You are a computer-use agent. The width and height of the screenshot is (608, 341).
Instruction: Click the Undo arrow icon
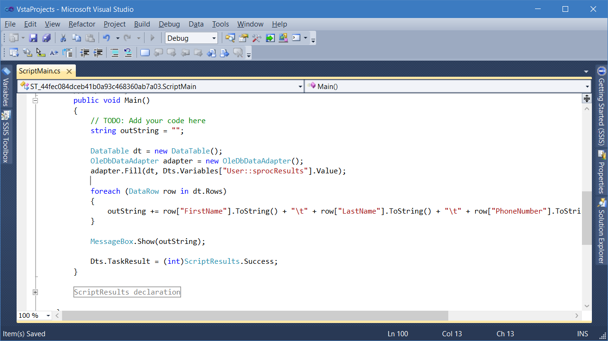107,38
